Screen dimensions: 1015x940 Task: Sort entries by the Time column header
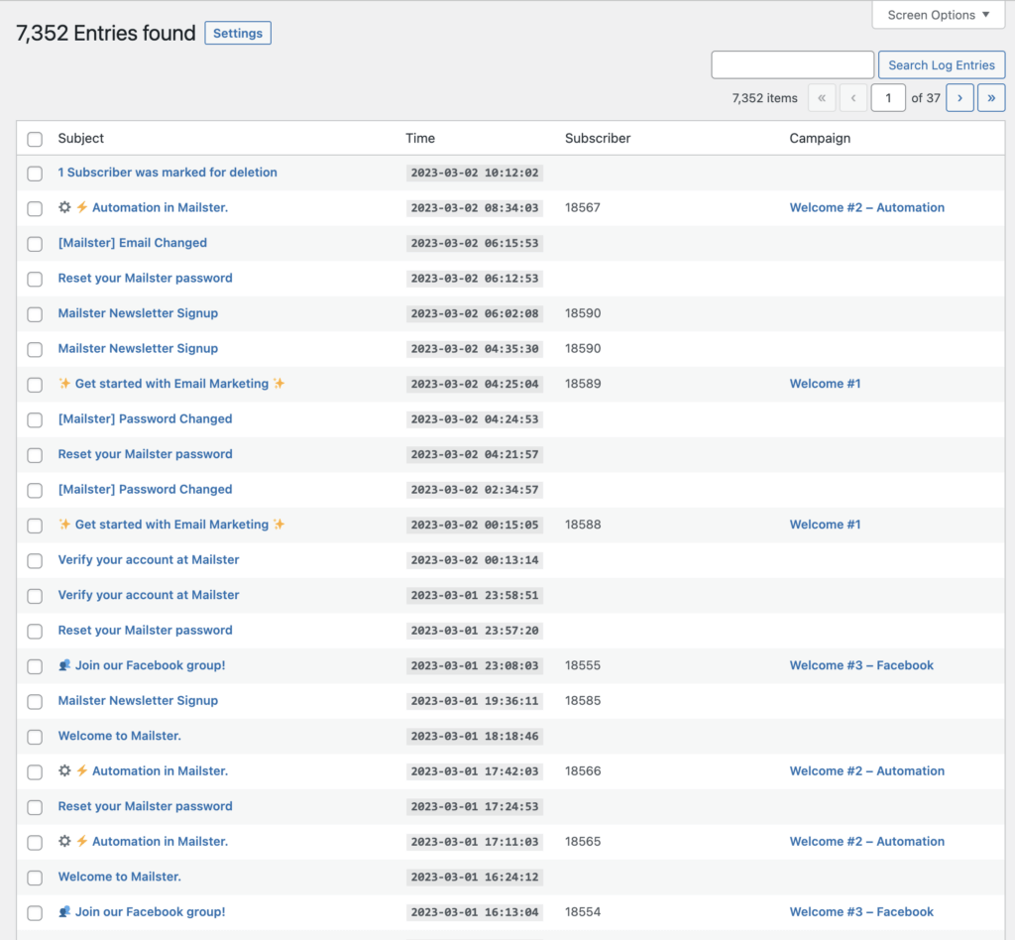coord(420,139)
